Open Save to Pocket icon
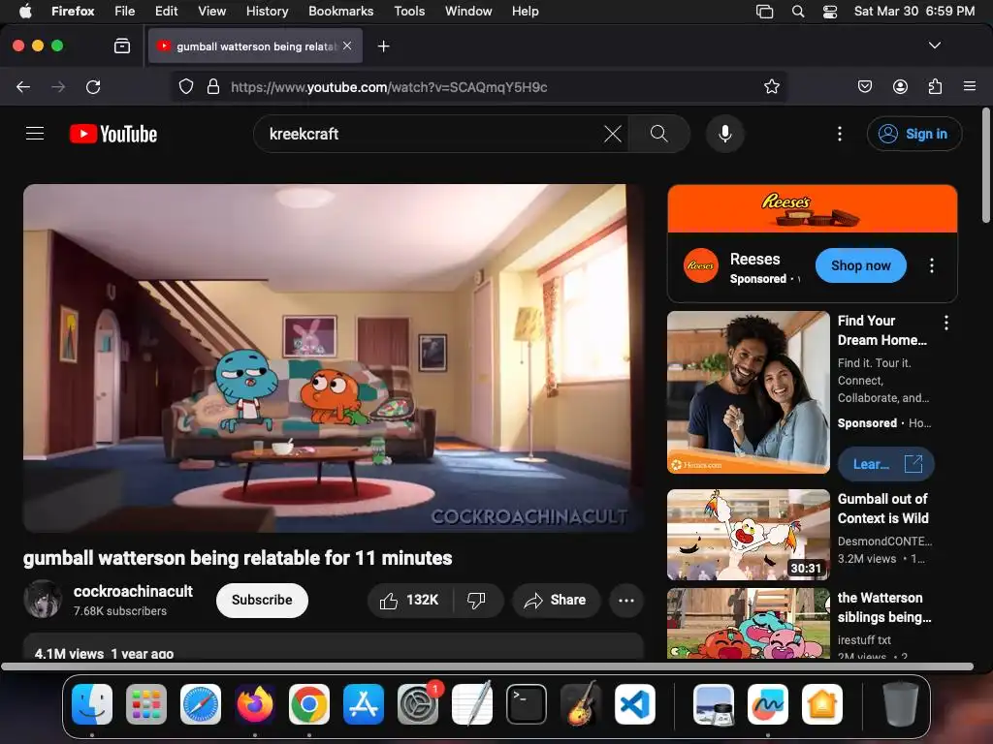Screen dimensions: 993x744 865,86
